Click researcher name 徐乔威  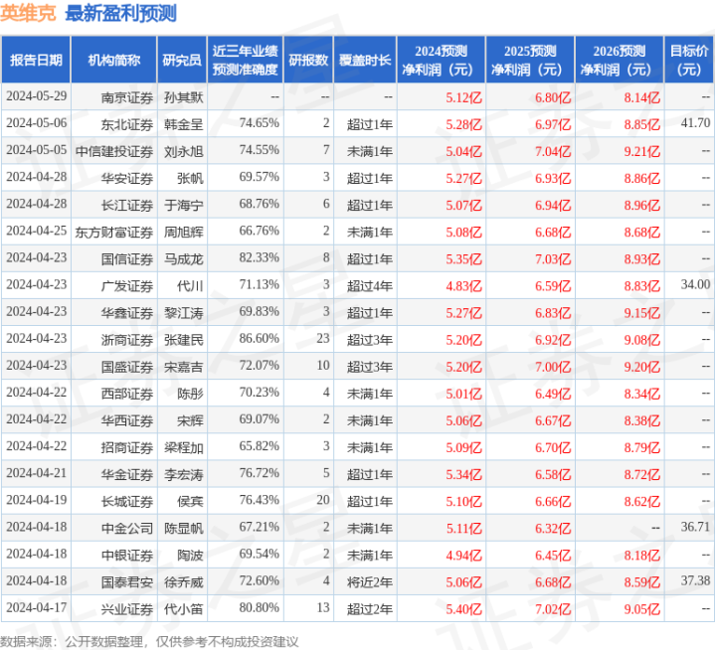[x=184, y=581]
